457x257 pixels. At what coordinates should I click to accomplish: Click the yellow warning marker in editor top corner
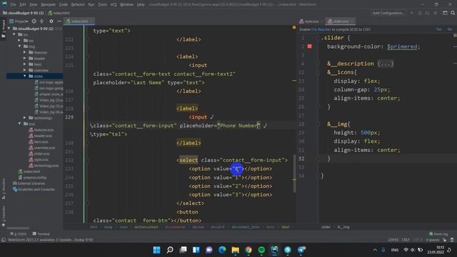coord(294,27)
